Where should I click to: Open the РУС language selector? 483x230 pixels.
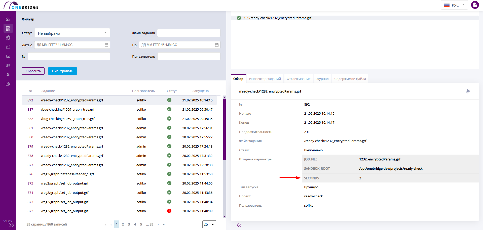point(454,5)
